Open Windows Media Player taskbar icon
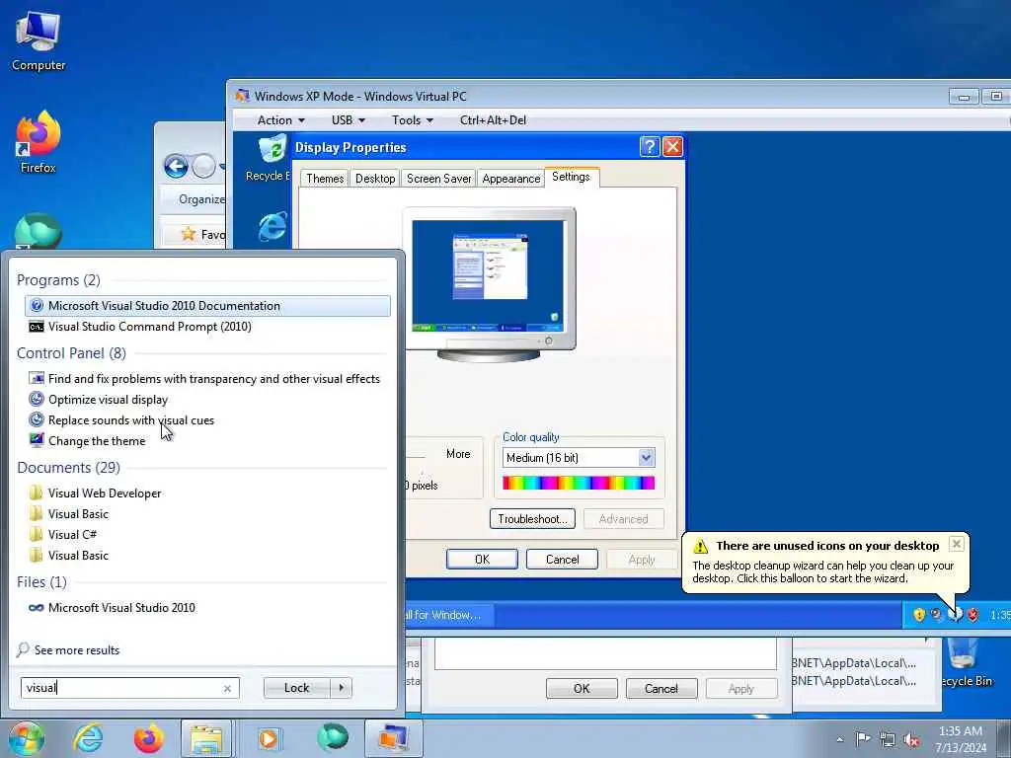1011x758 pixels. [x=269, y=738]
